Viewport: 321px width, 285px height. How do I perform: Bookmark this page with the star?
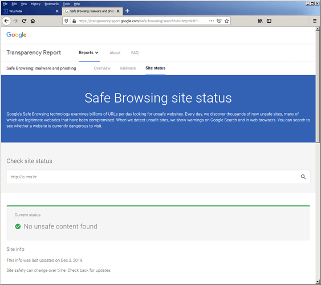tap(226, 21)
